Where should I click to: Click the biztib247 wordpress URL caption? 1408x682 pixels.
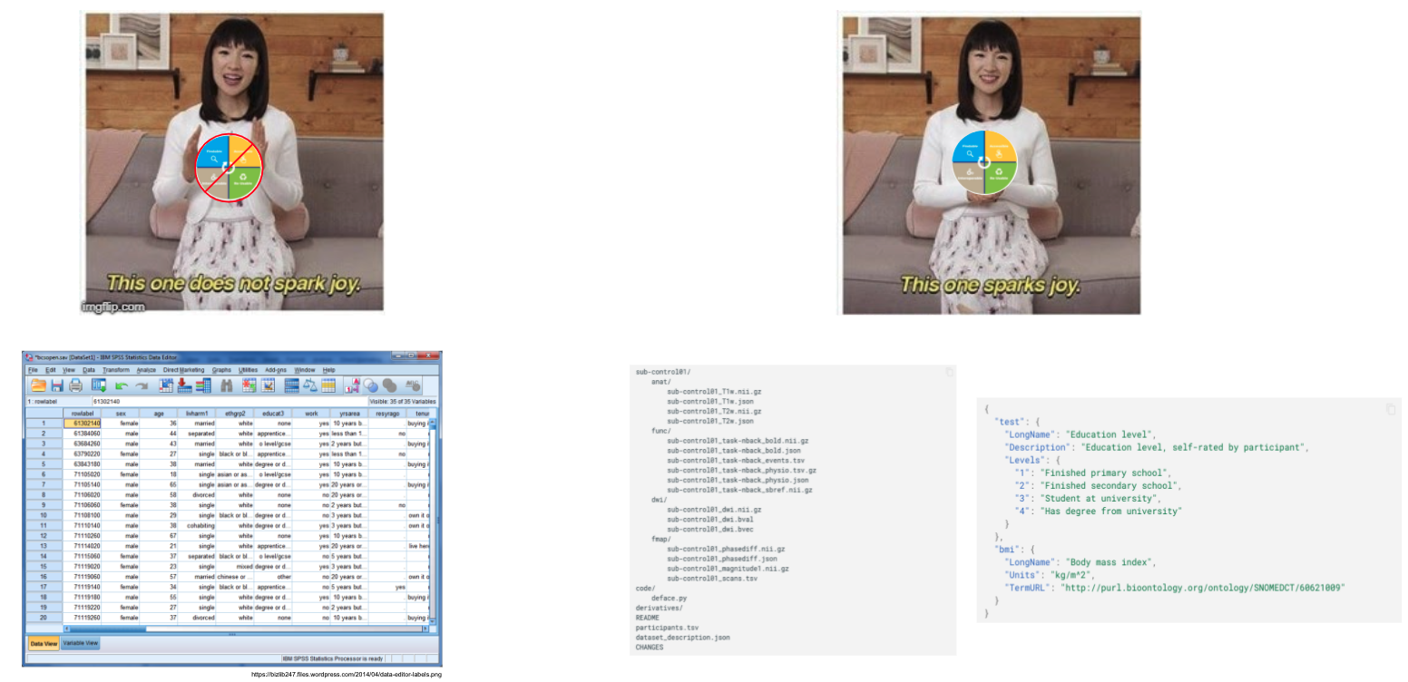(x=346, y=674)
